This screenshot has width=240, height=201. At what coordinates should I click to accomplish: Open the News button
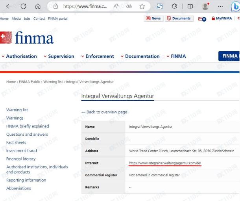coord(153,18)
